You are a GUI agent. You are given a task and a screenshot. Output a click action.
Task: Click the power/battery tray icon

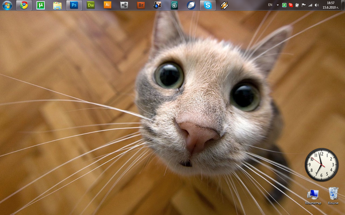coord(297,5)
